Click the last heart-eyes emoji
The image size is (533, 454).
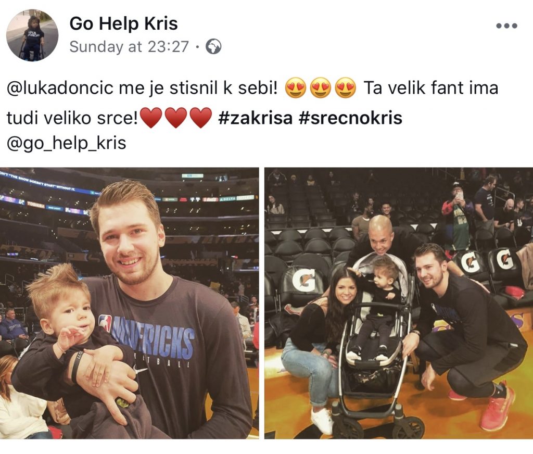point(346,88)
